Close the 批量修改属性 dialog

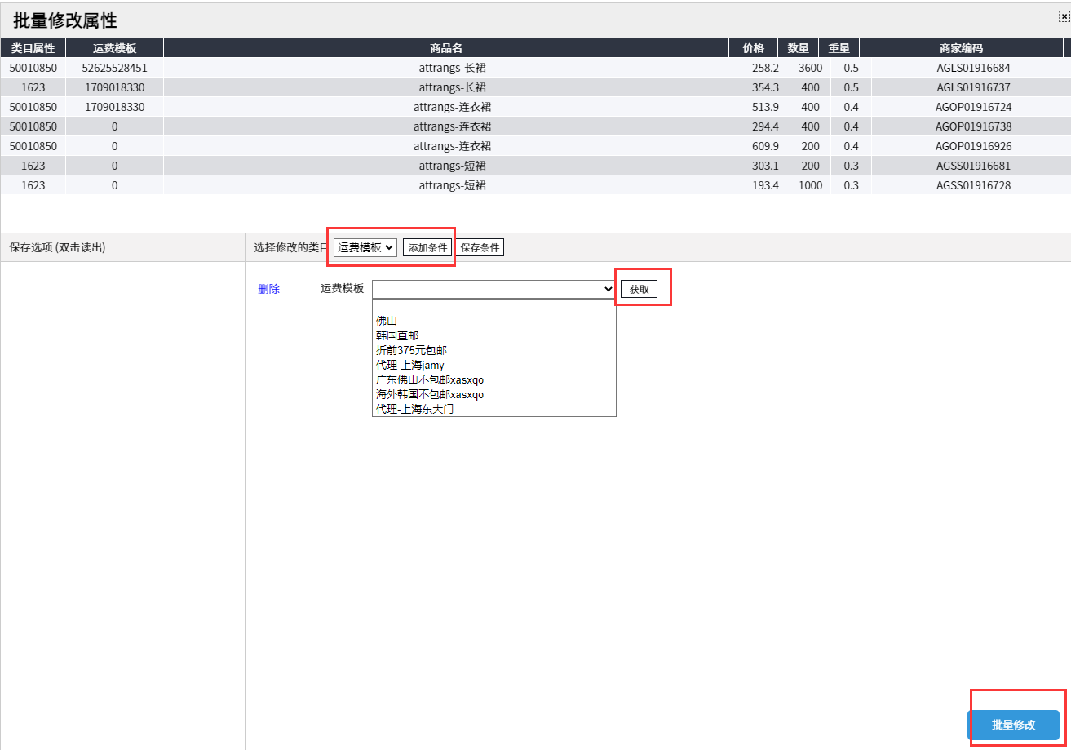(1064, 16)
